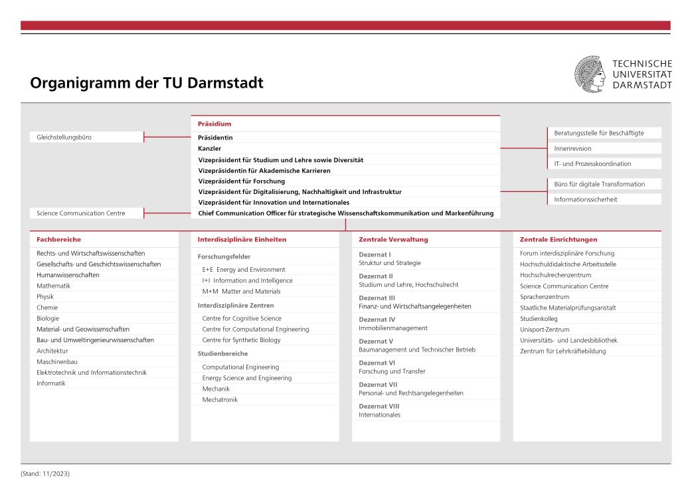Select Universitäts- und Landesbibliothek
Viewport: 692px width, 493px height.
click(x=568, y=340)
